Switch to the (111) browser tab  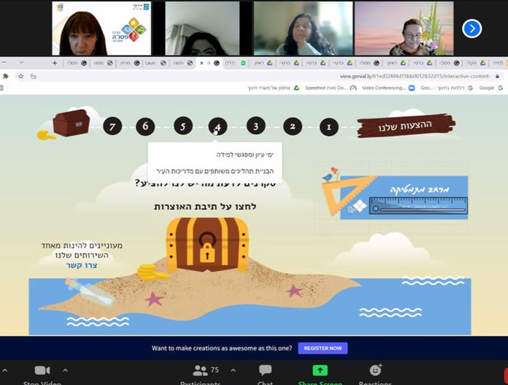(236, 63)
